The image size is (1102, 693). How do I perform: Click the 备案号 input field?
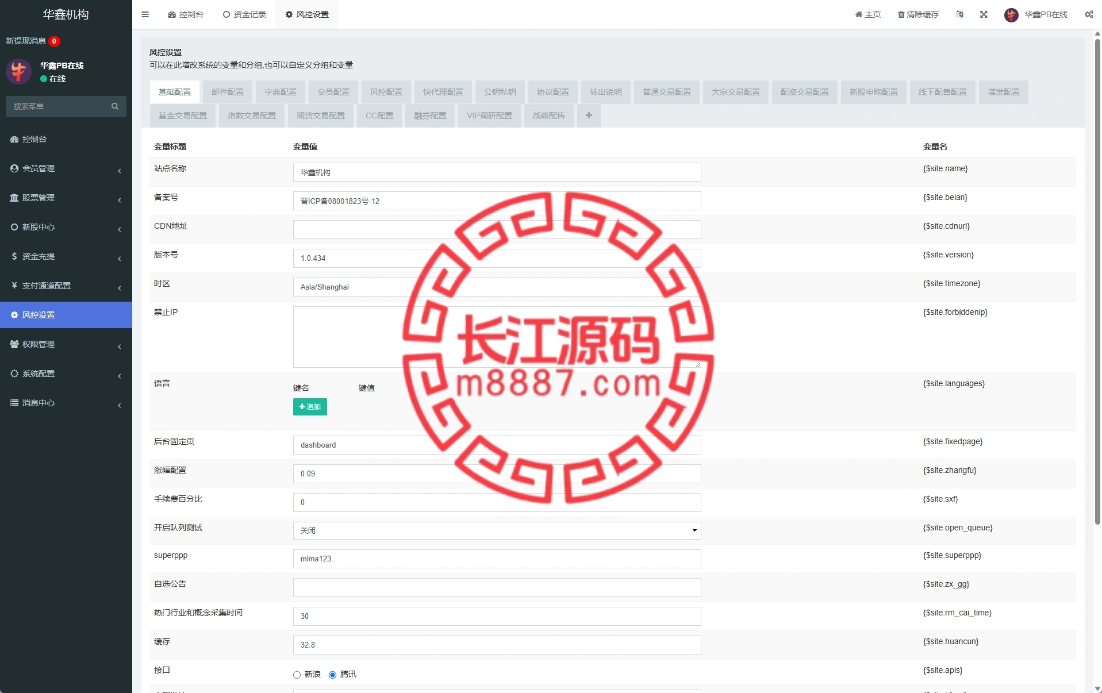497,201
